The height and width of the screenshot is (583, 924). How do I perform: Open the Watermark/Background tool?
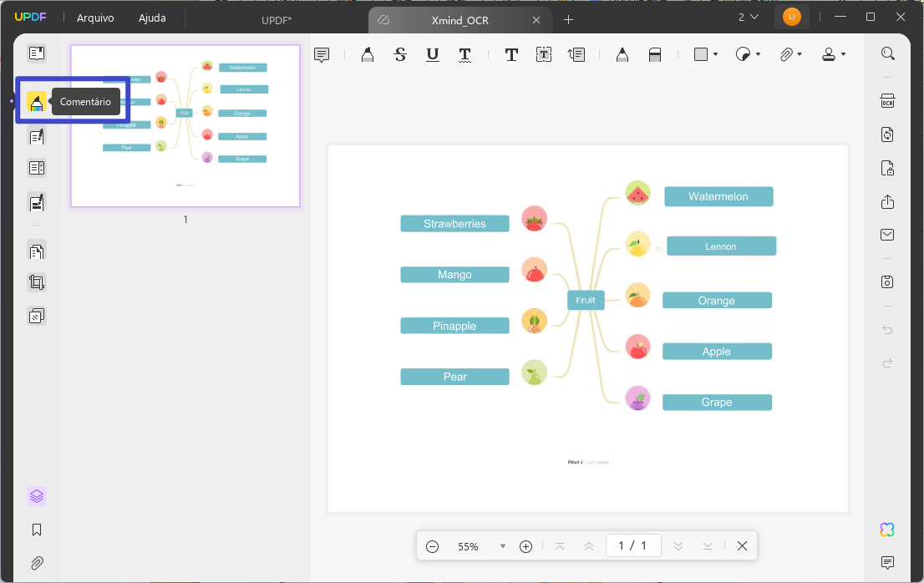[37, 317]
